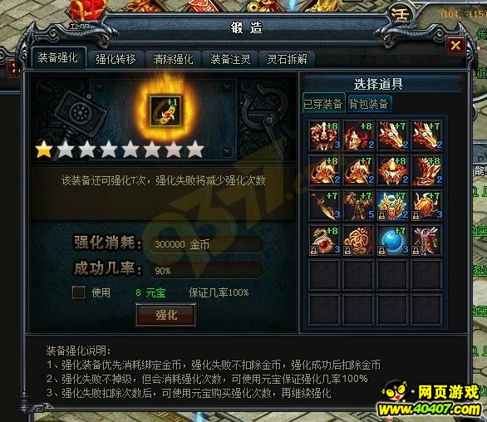Show 已穿装备 equipped items list
The height and width of the screenshot is (422, 487).
(323, 103)
